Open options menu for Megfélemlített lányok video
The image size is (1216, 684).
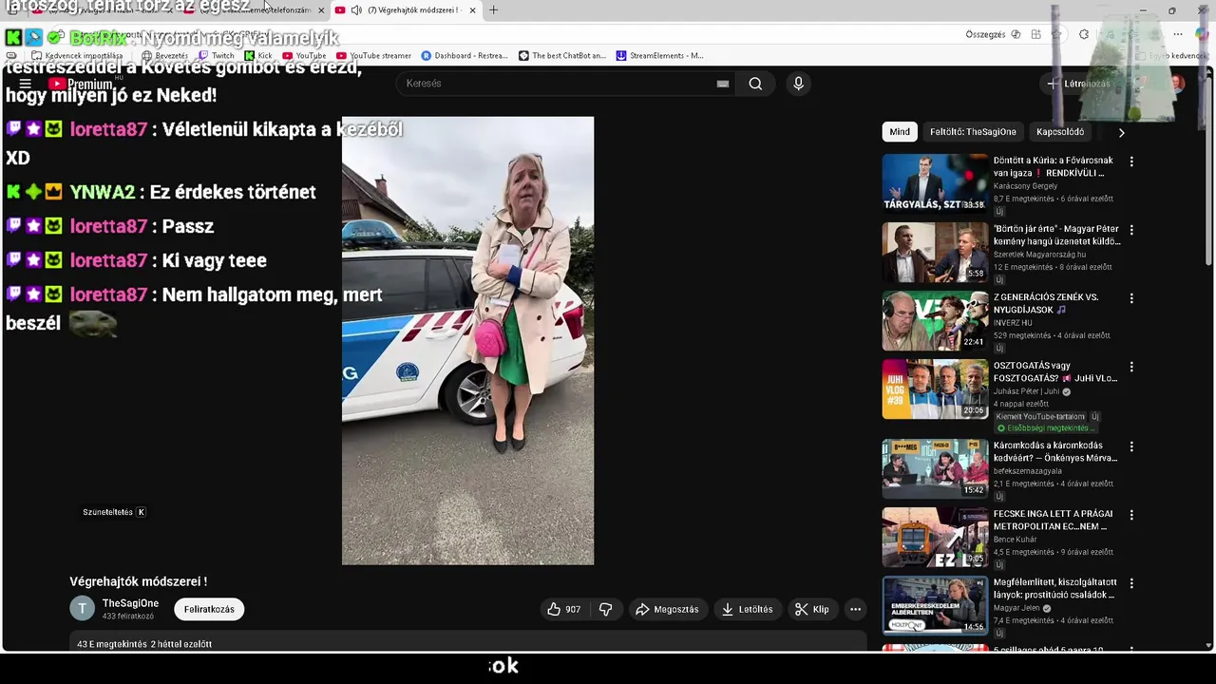pyautogui.click(x=1131, y=583)
